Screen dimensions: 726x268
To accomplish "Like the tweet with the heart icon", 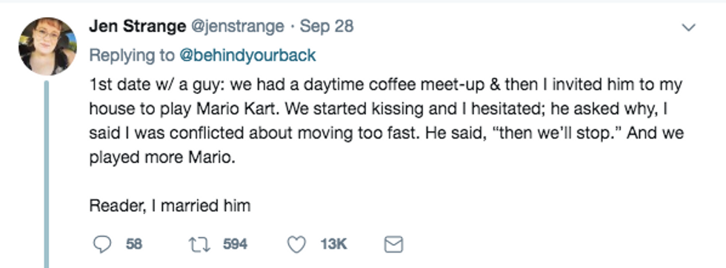I will pyautogui.click(x=296, y=244).
